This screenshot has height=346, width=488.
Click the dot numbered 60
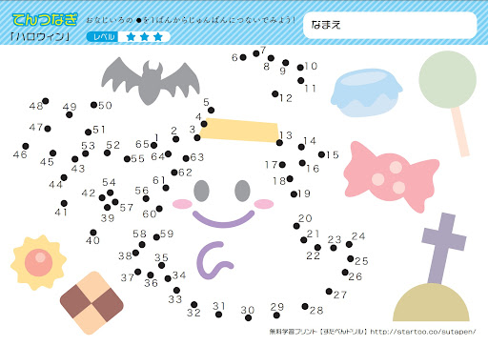point(159,209)
